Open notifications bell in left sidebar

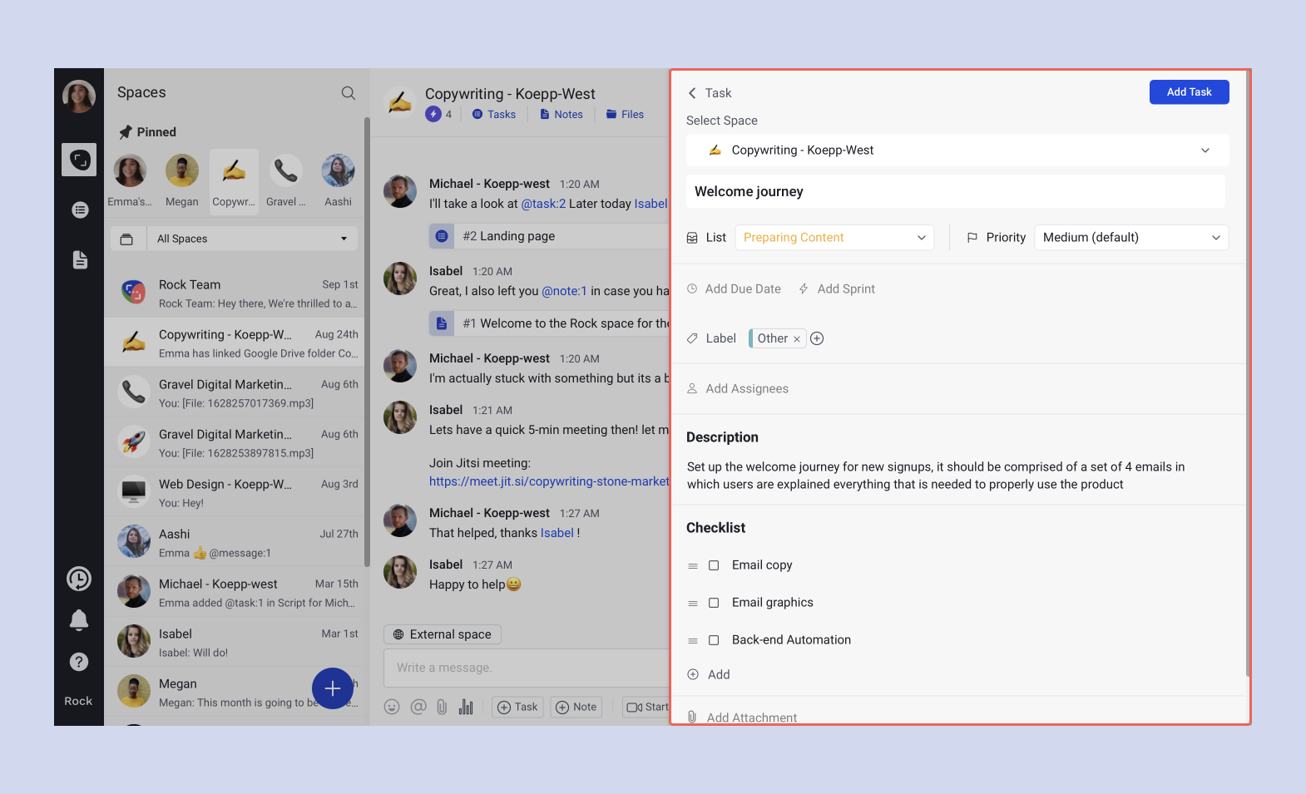click(79, 620)
